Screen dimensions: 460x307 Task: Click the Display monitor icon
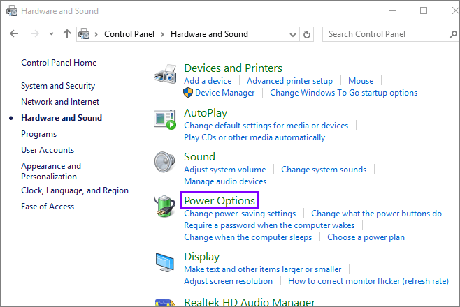pyautogui.click(x=165, y=264)
